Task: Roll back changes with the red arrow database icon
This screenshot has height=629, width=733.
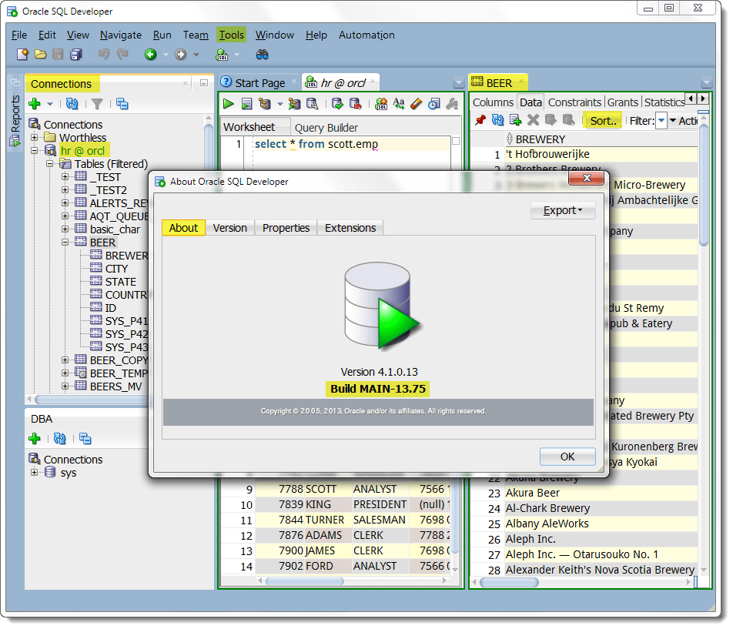Action: click(356, 103)
